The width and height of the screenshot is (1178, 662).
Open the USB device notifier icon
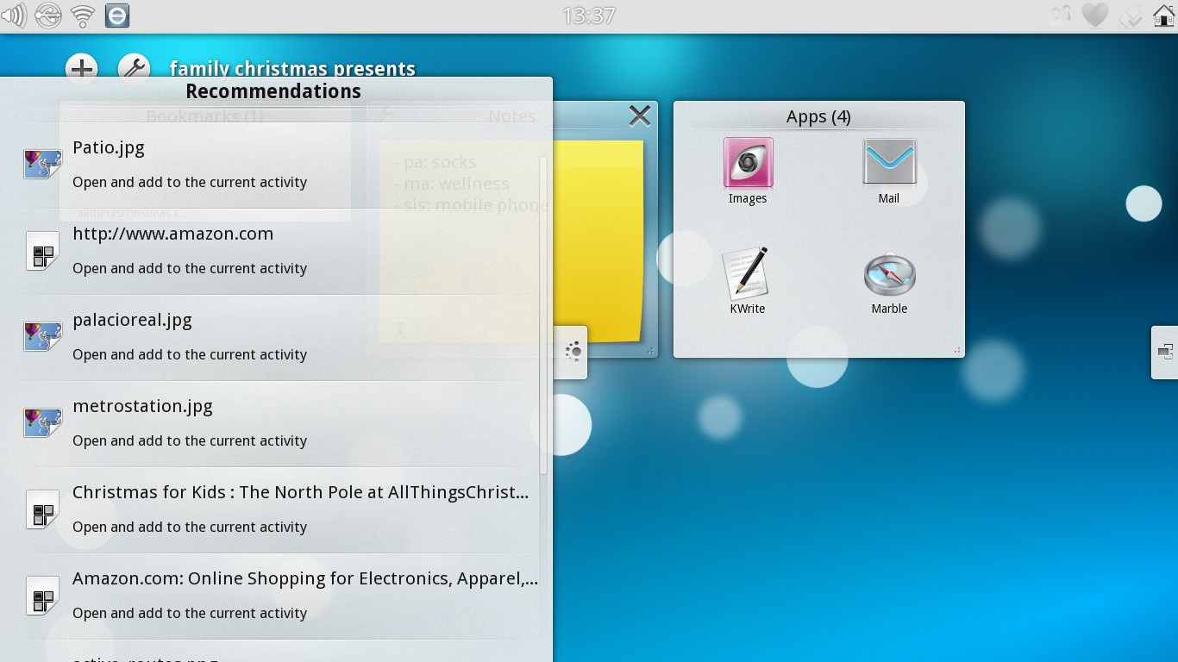coord(48,16)
